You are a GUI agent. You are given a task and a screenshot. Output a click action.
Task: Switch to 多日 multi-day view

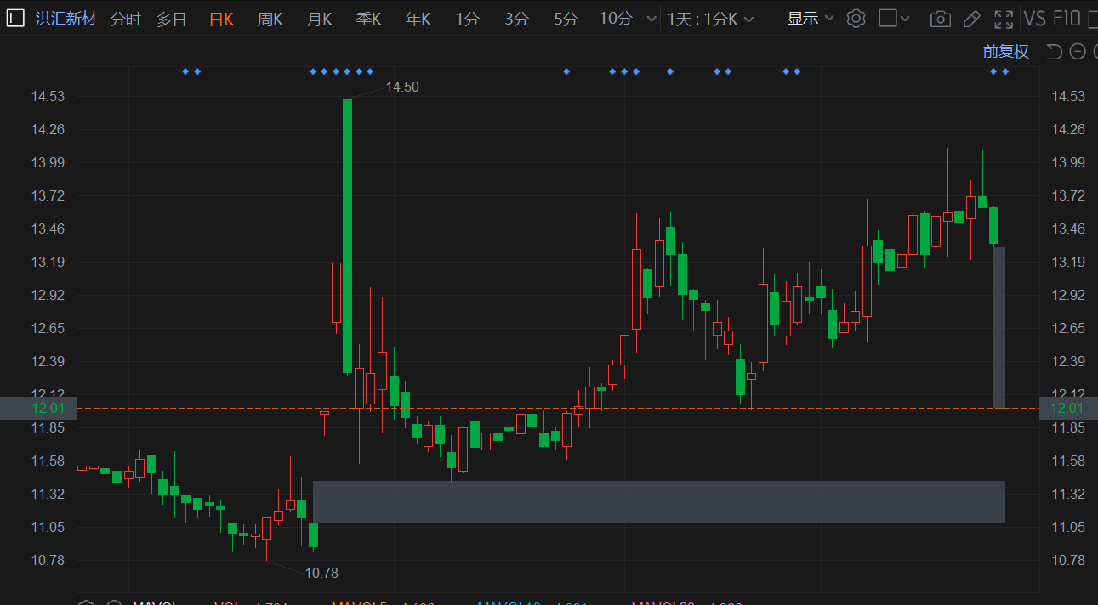[171, 19]
